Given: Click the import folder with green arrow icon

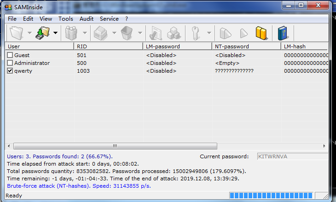Looking at the screenshot, I should pos(42,33).
